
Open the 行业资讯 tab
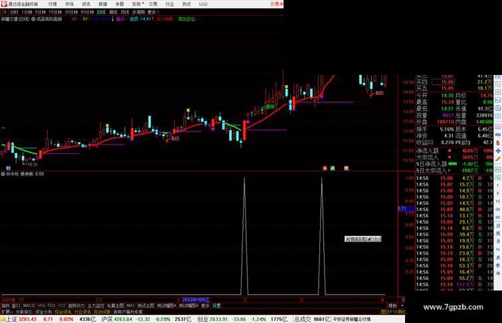[82, 312]
